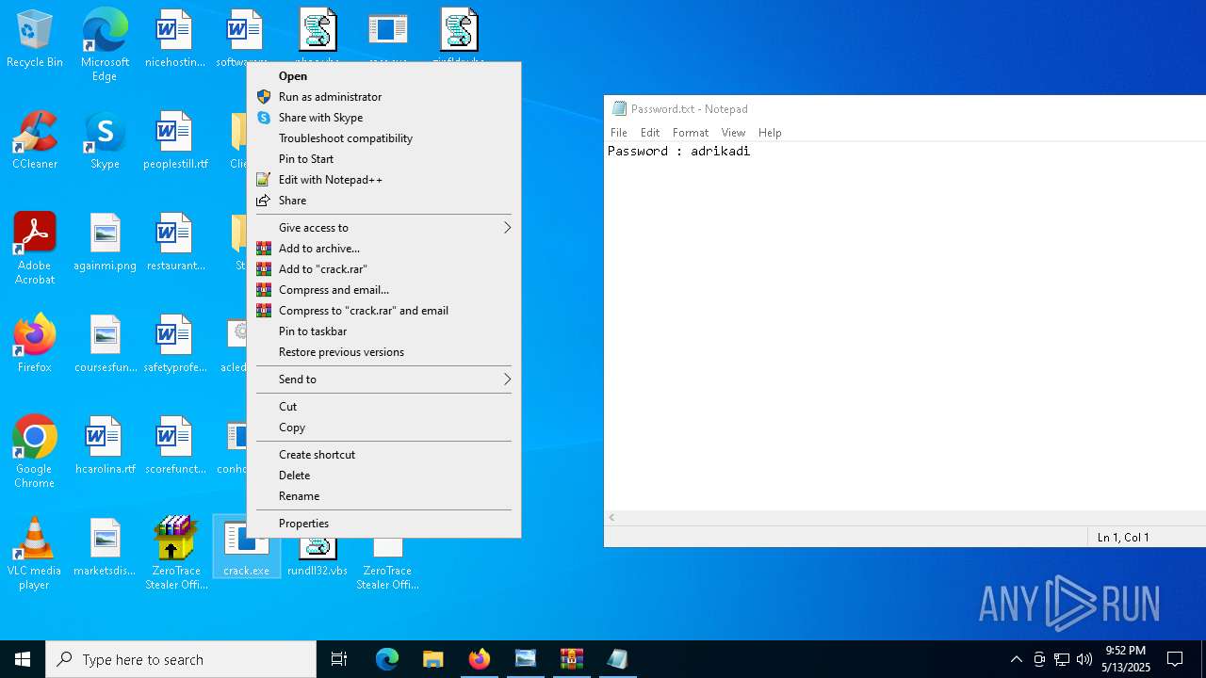The width and height of the screenshot is (1206, 678).
Task: Show hidden system tray icons
Action: click(x=1016, y=659)
